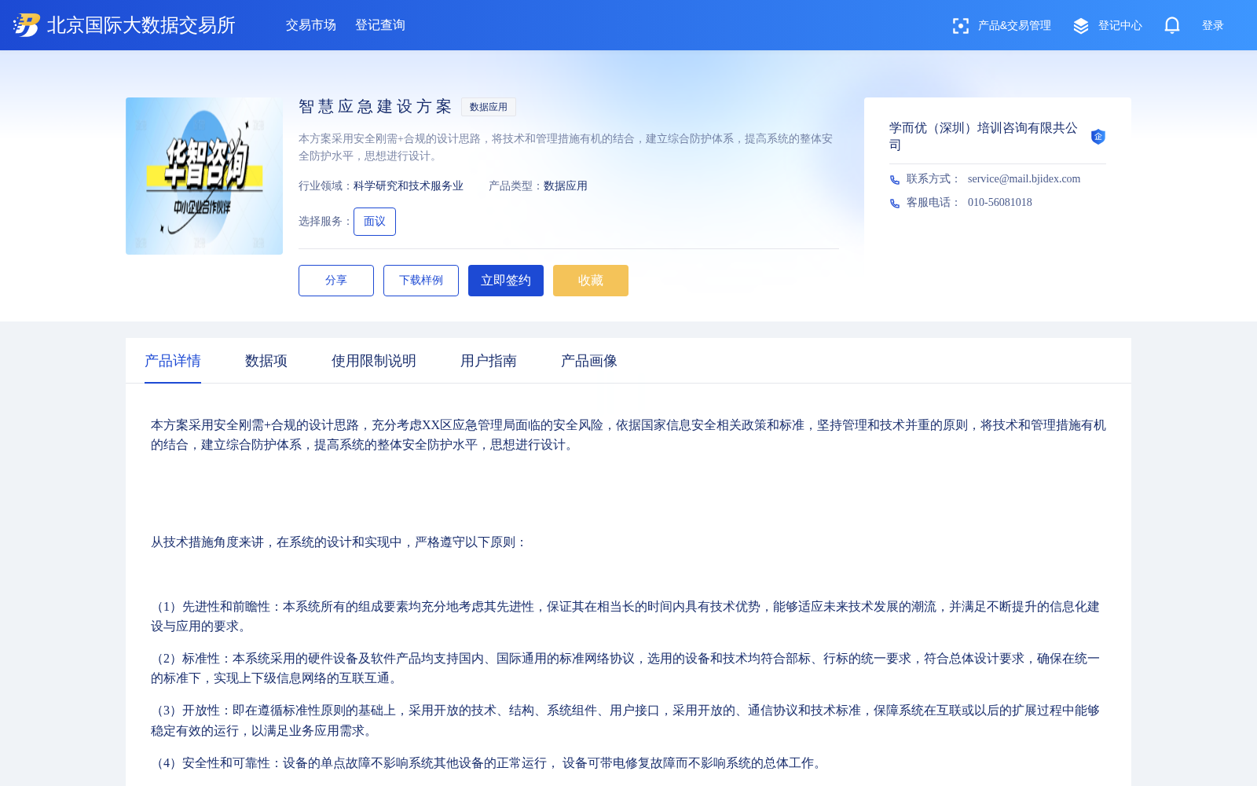Click 科学研究和技术服务业 industry value
This screenshot has height=786, width=1257.
pos(409,186)
